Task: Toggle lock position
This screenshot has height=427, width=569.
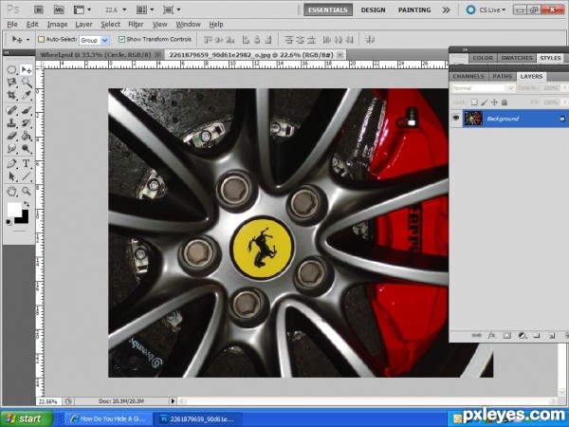Action: pos(494,102)
